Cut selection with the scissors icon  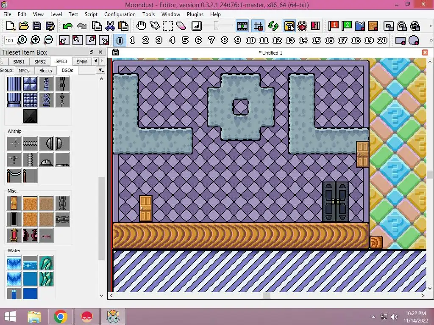coord(110,26)
